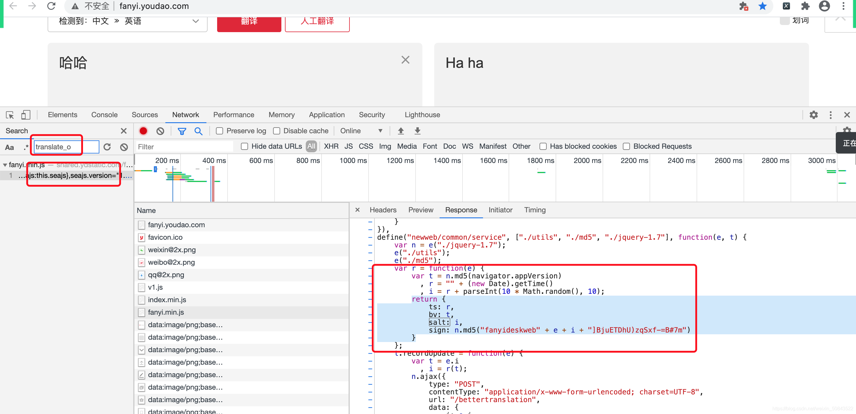Select the inspect element picker icon
Viewport: 856px width, 414px height.
tap(10, 115)
